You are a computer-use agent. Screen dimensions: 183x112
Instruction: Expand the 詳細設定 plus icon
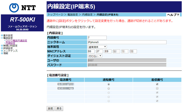click(x=2, y=48)
